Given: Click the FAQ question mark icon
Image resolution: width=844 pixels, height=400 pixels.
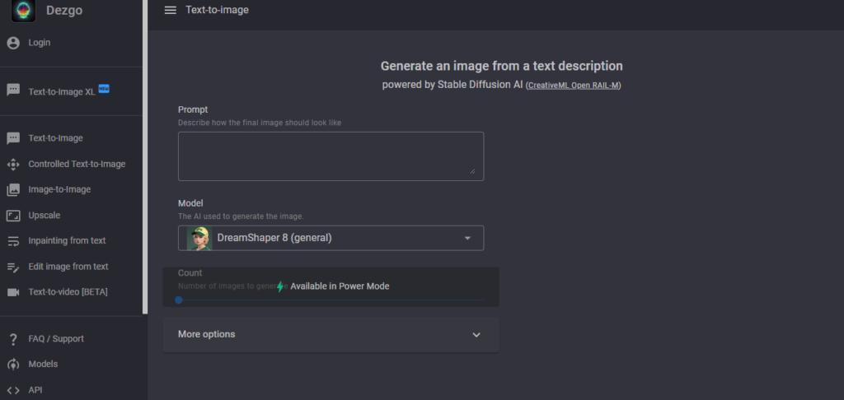Looking at the screenshot, I should click(x=13, y=339).
